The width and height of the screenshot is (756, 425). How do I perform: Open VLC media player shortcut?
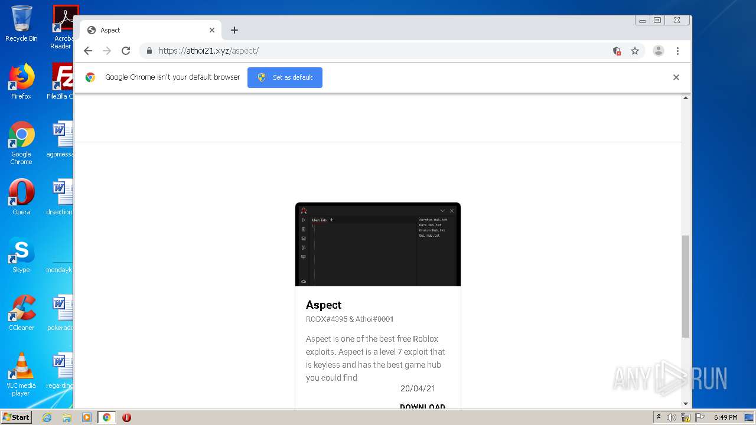pyautogui.click(x=21, y=374)
